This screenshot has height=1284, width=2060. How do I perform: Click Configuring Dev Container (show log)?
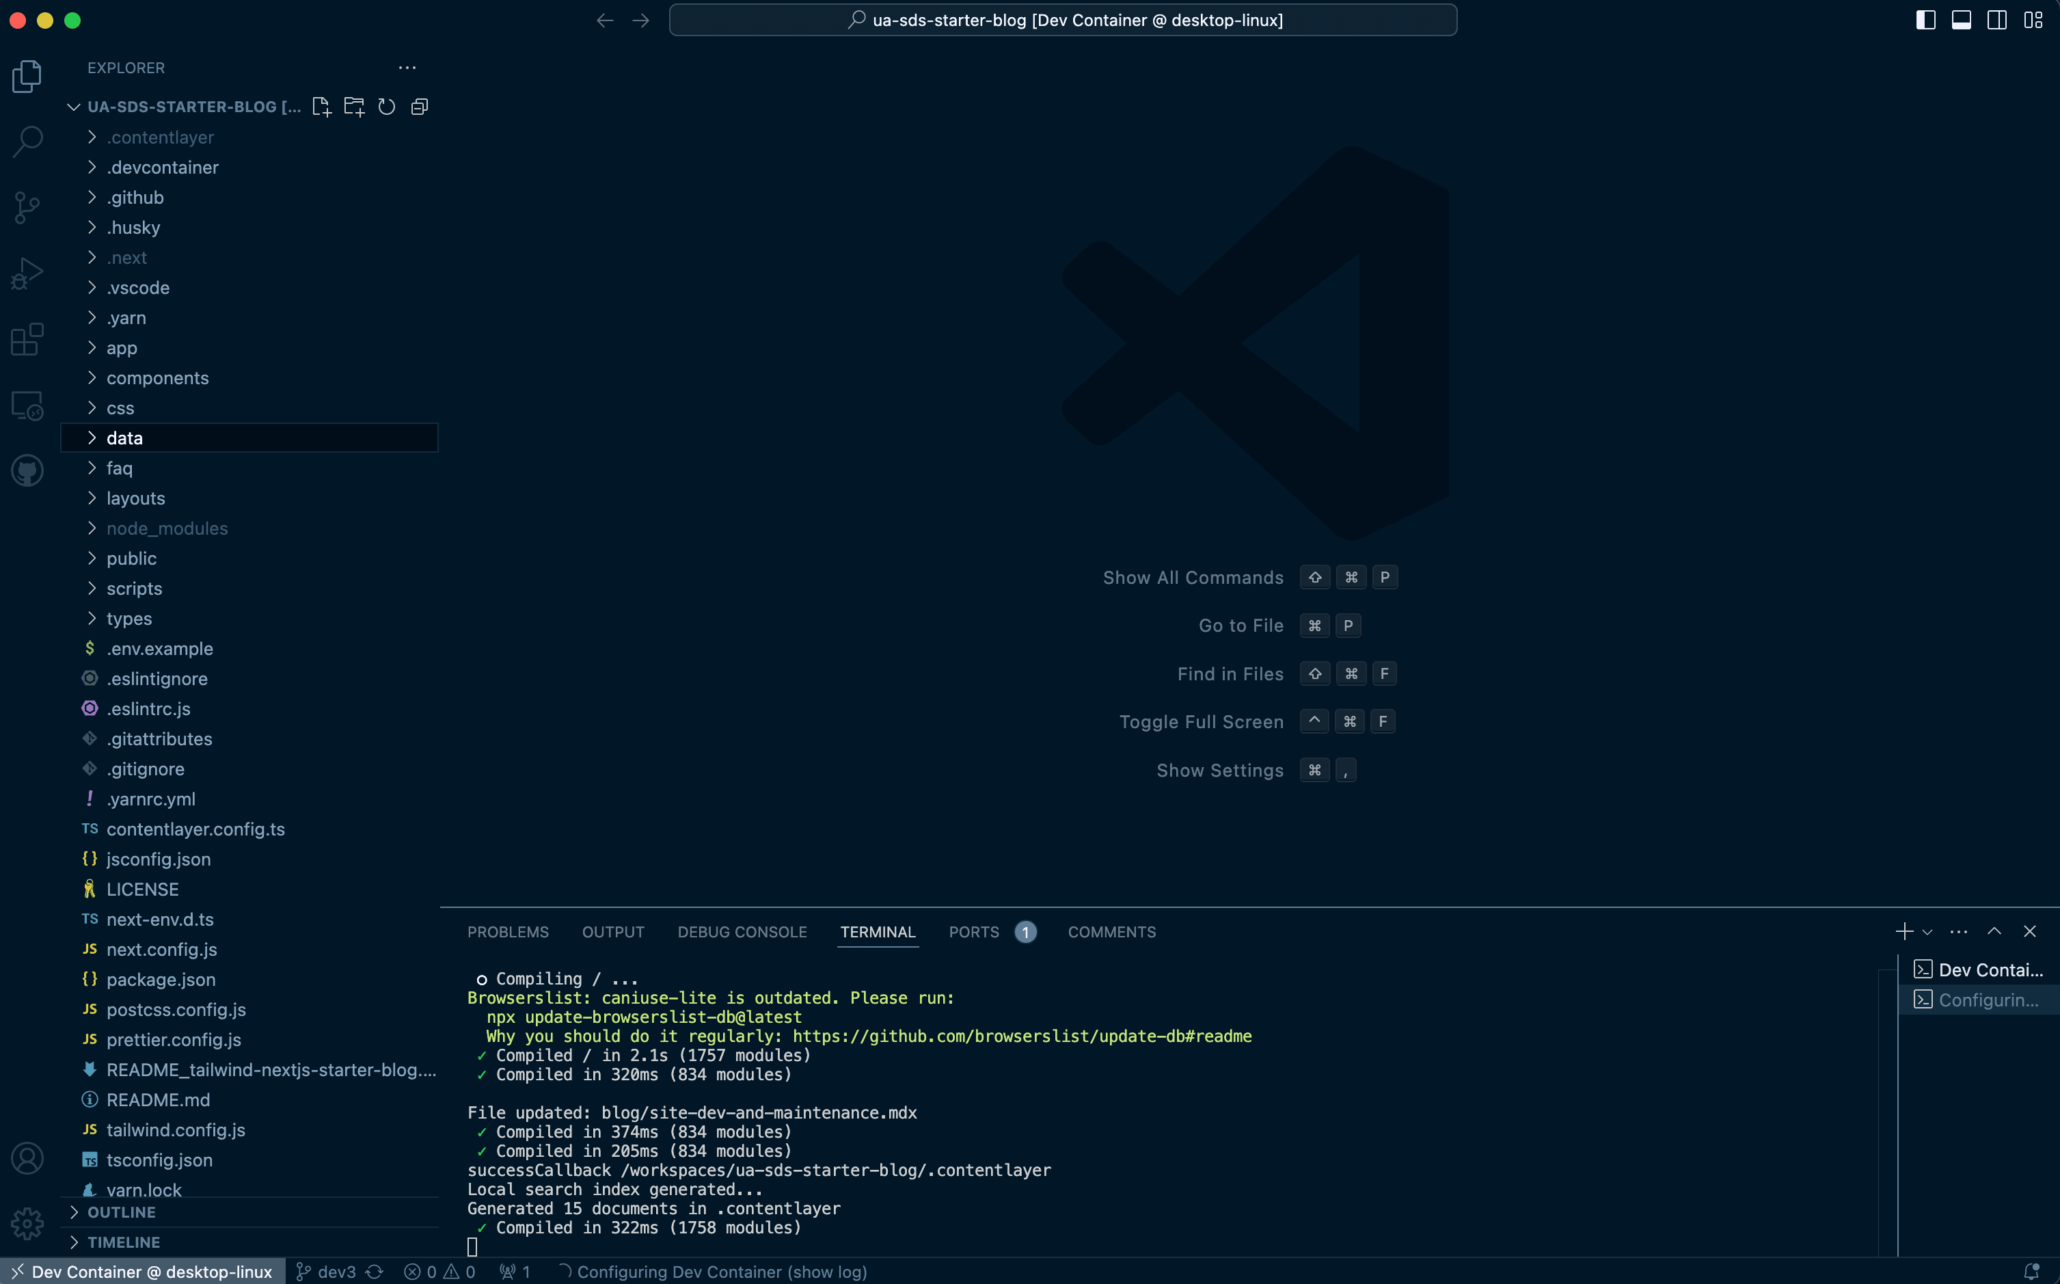[713, 1271]
